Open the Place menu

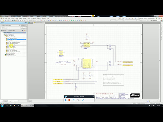[21, 18]
